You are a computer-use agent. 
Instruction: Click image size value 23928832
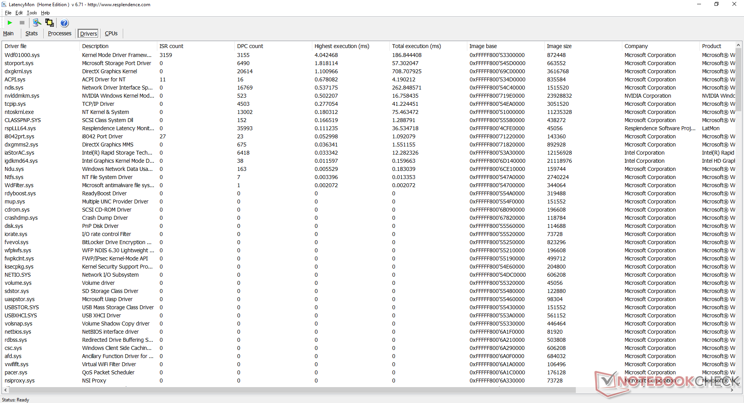click(559, 96)
